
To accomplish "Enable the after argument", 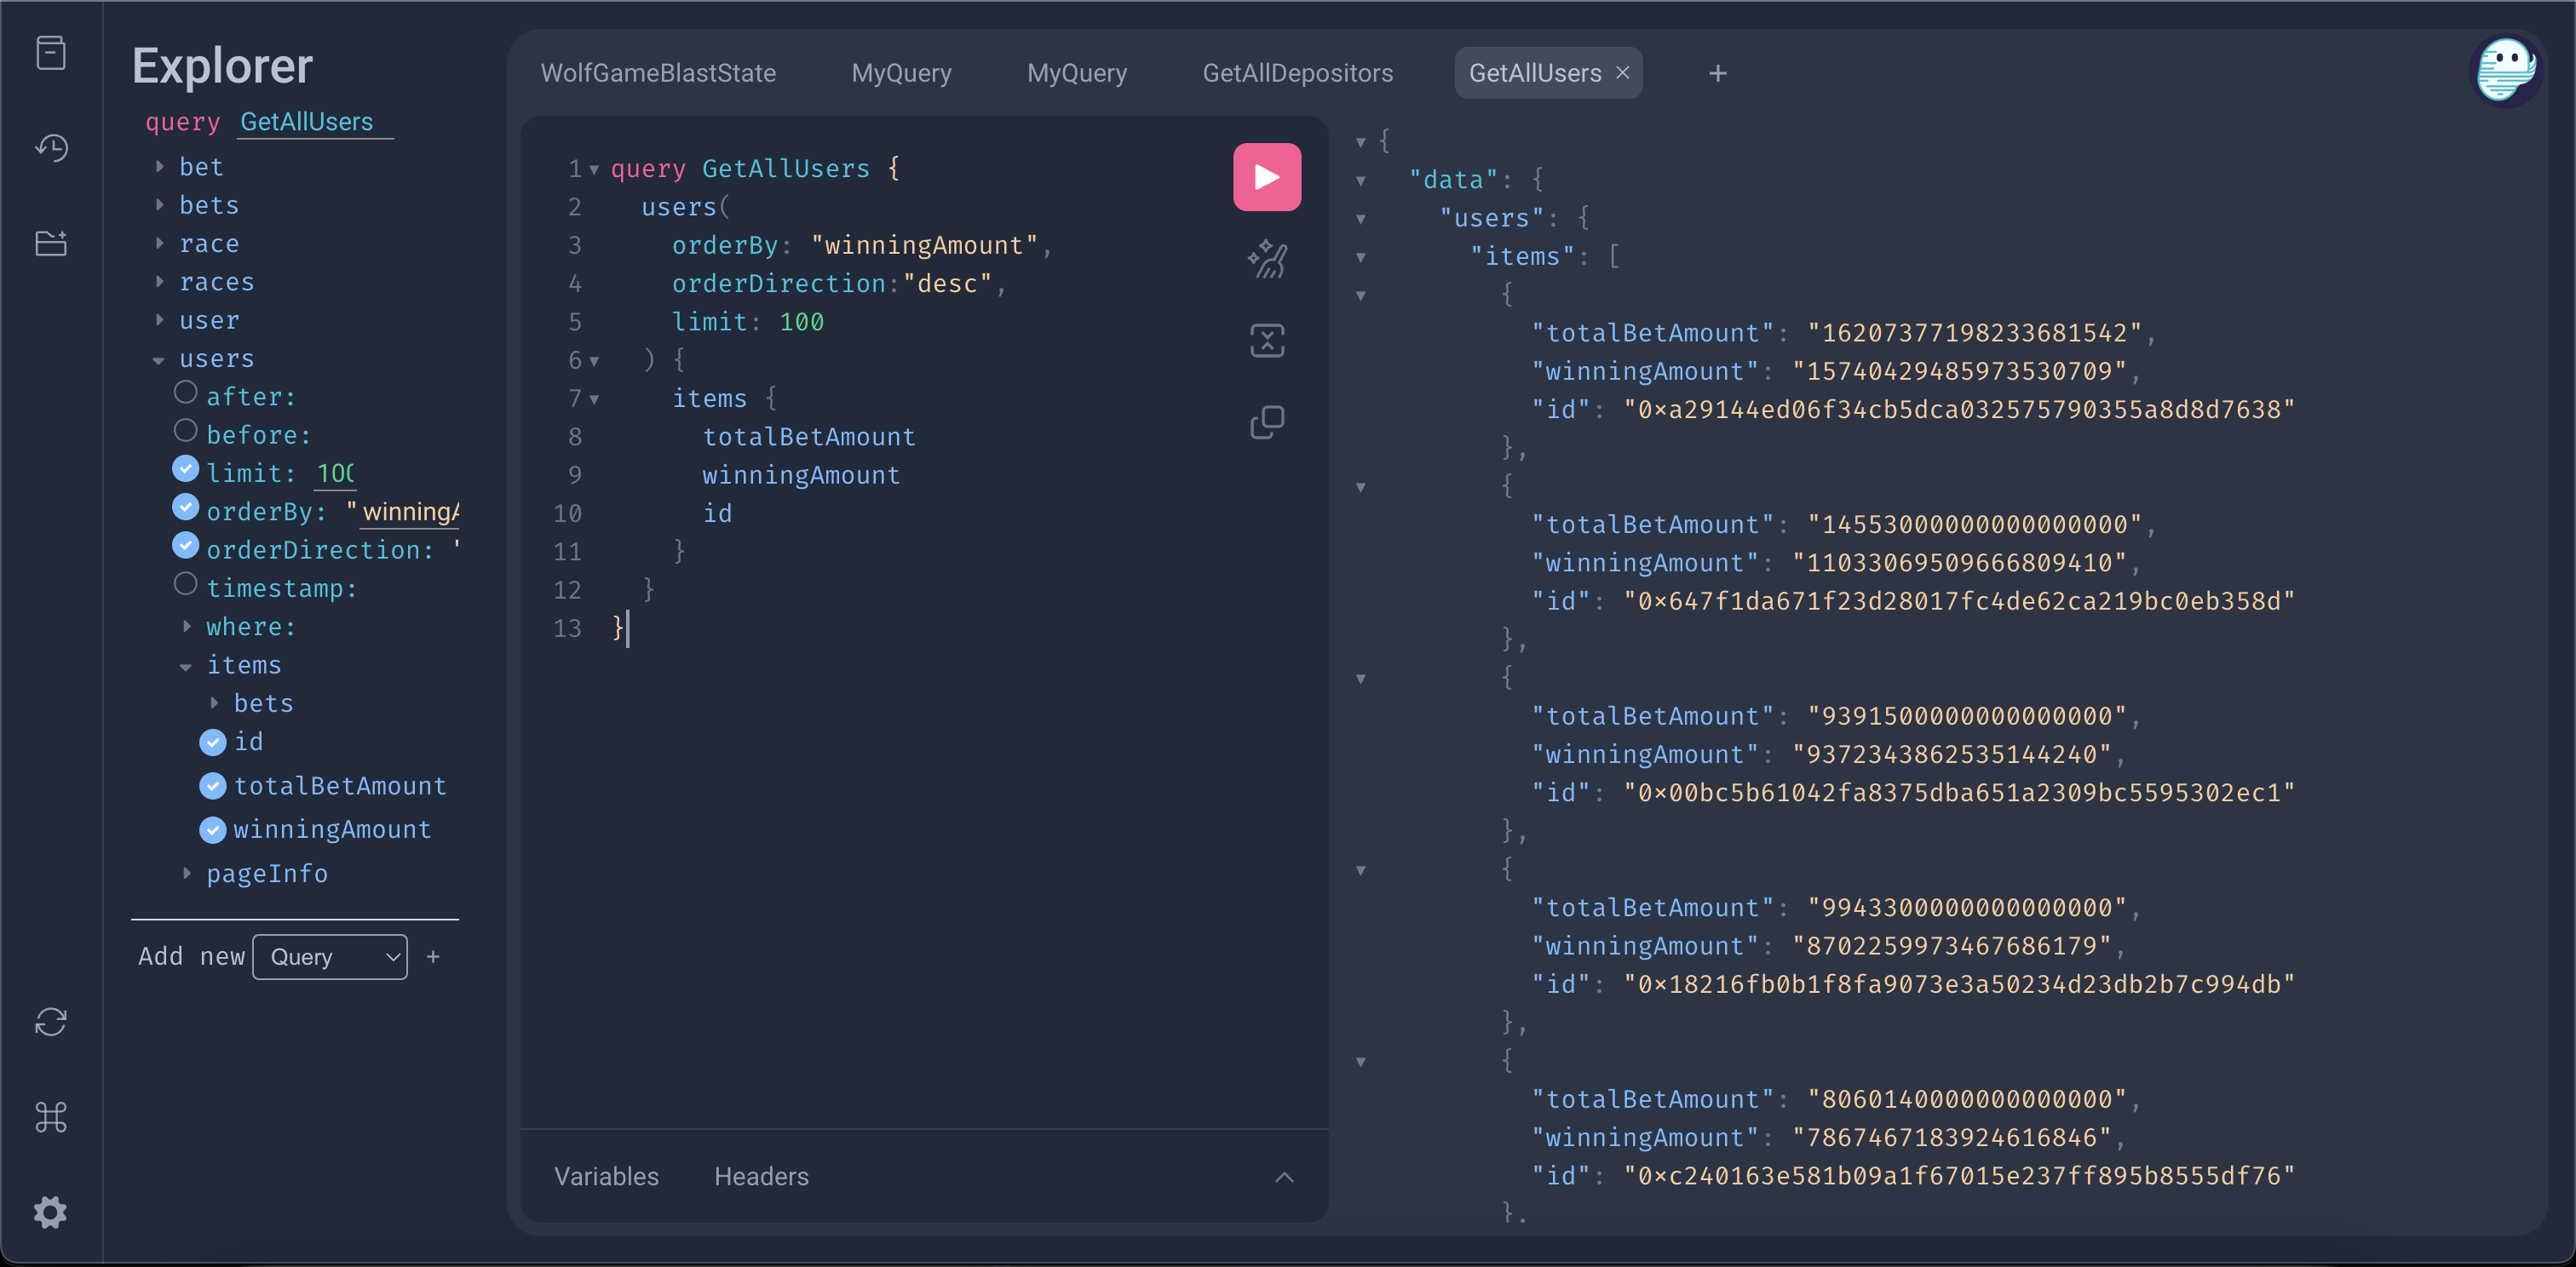I will click(186, 393).
